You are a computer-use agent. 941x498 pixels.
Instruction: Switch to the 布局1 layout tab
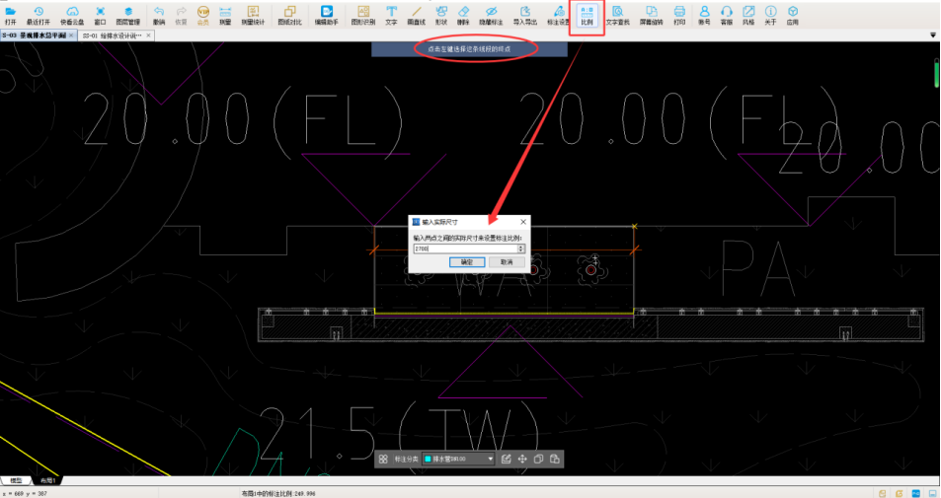tap(47, 480)
